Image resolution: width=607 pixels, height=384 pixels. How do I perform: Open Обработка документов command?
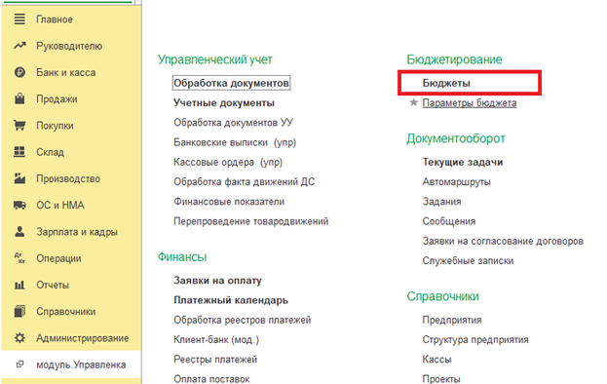coord(231,83)
